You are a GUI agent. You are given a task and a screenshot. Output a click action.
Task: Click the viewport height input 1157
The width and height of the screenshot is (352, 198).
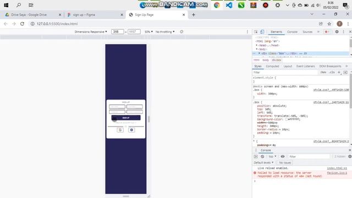coord(134,32)
